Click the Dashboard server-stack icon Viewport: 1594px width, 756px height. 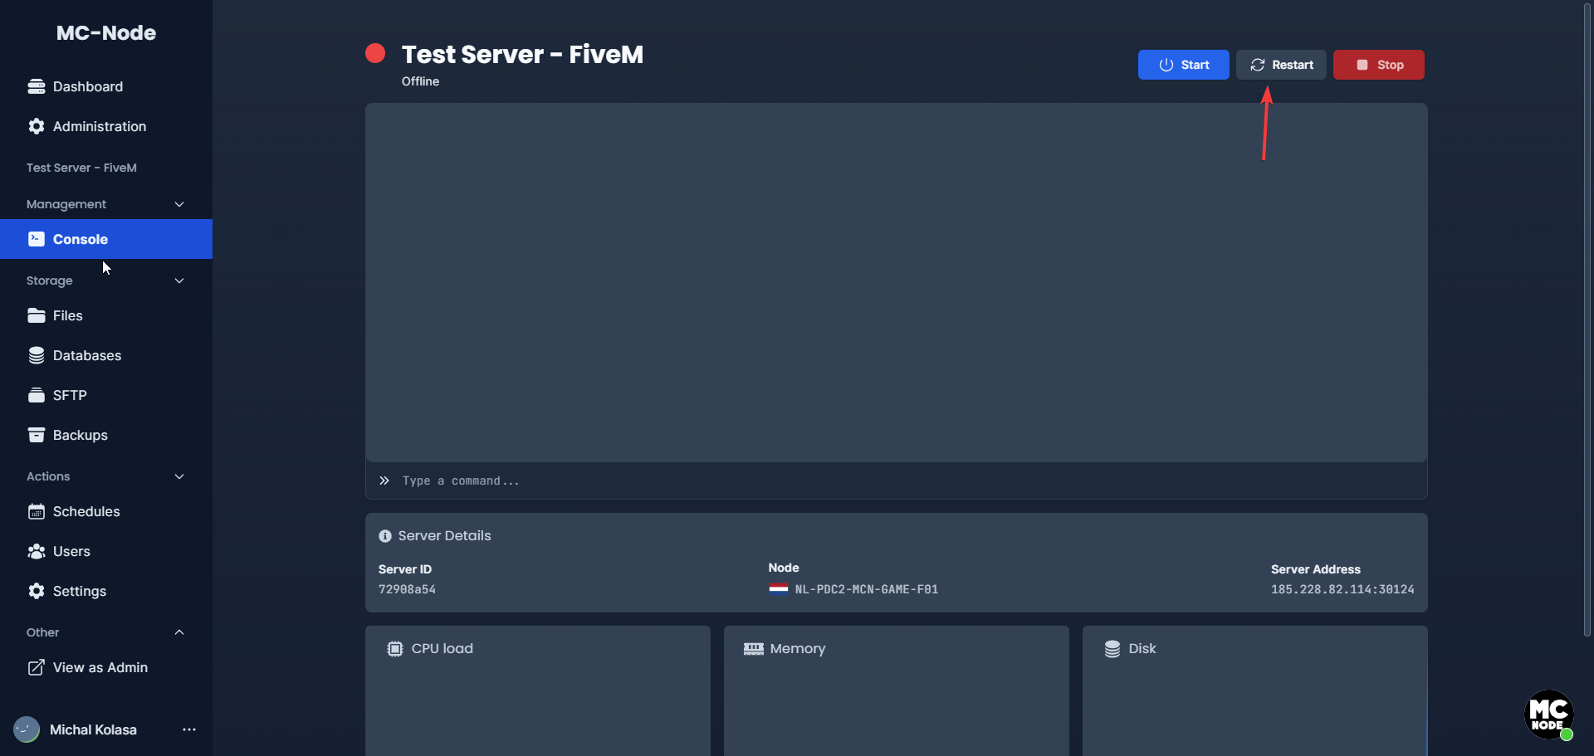37,86
